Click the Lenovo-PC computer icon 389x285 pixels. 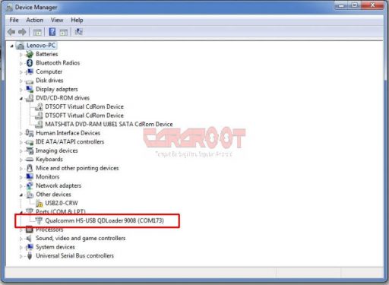tap(21, 46)
